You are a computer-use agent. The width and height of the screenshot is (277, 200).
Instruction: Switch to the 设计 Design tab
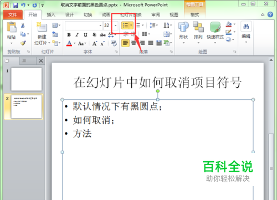pos(69,14)
